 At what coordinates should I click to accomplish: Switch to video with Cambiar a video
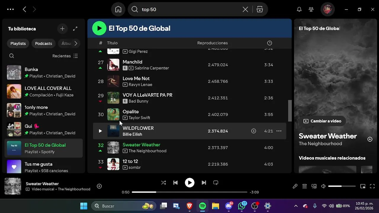click(322, 121)
